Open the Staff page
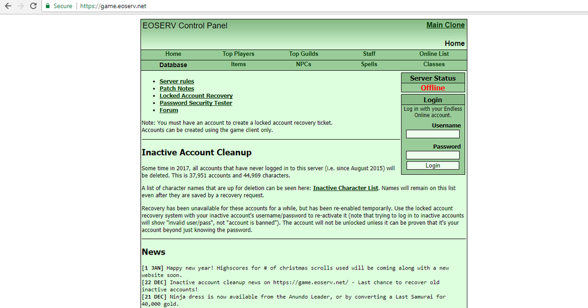Viewport: 588px width, 308px height. pos(369,54)
